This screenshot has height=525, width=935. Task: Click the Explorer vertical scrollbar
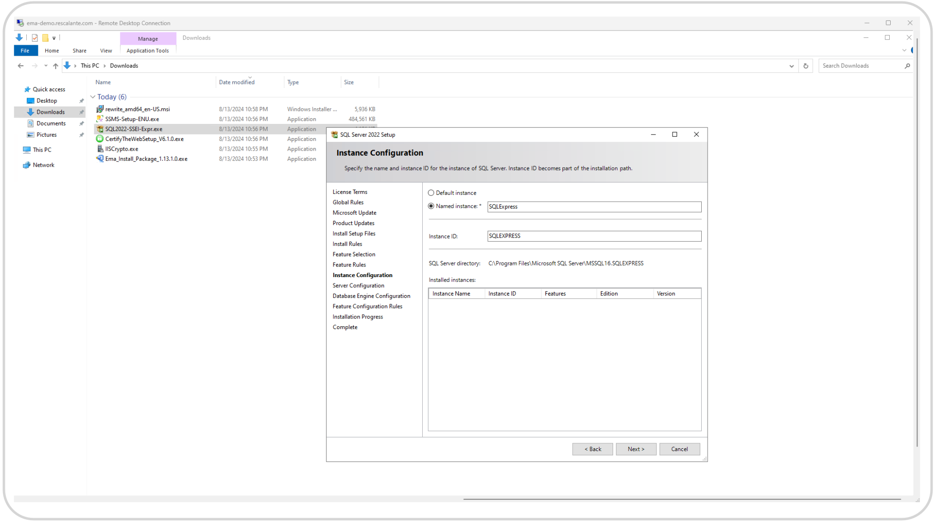tap(917, 243)
